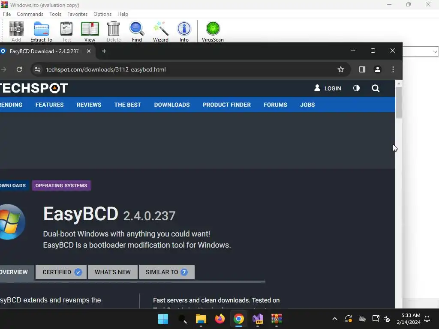Click the page vertical scrollbar thumb
Viewport: 439px width, 329px height.
pos(399,102)
